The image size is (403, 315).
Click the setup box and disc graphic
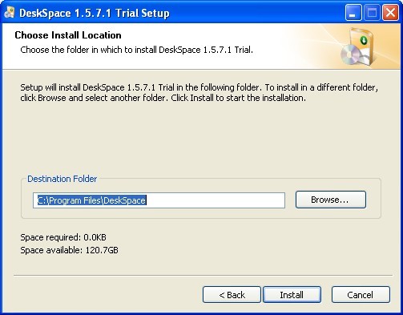point(358,46)
